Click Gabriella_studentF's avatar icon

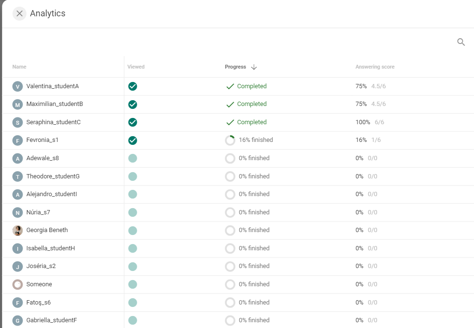coord(18,321)
